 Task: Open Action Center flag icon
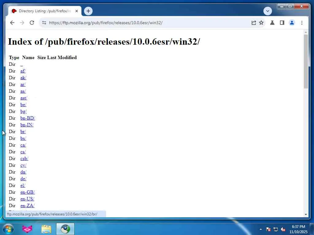268,229
